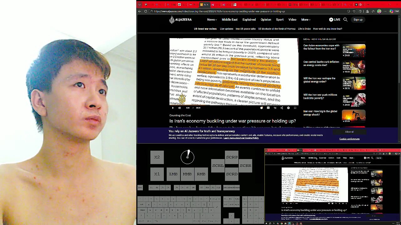Open the Opinion section
Image resolution: width=401 pixels, height=225 pixels.
[266, 20]
